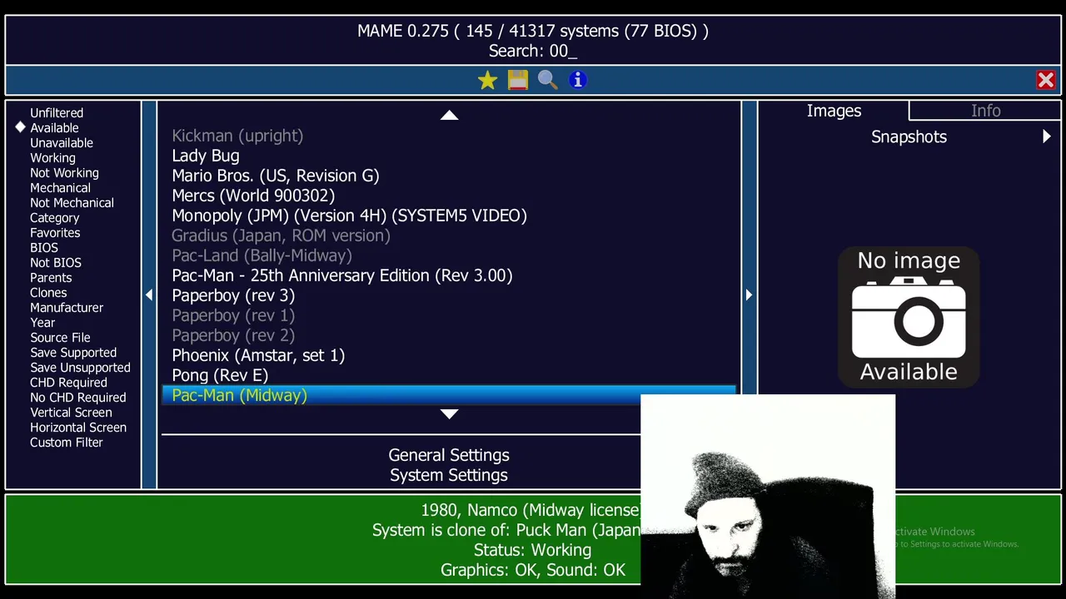The height and width of the screenshot is (599, 1066).
Task: Select Pong (Rev E)
Action: [x=449, y=375]
